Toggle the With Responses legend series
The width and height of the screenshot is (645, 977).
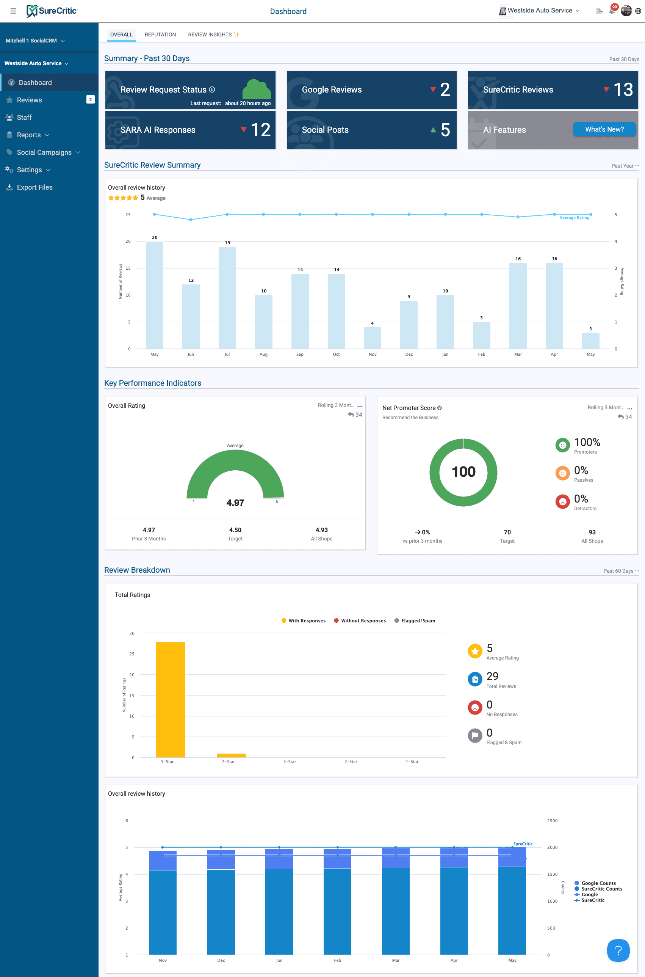pos(303,620)
